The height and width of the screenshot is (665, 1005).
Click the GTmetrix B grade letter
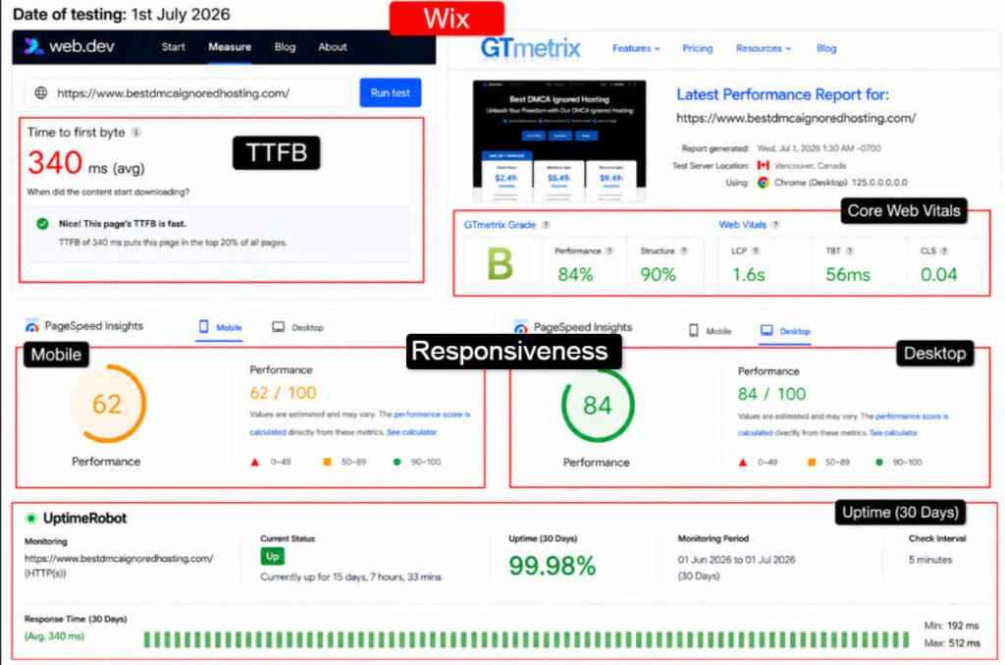[500, 264]
